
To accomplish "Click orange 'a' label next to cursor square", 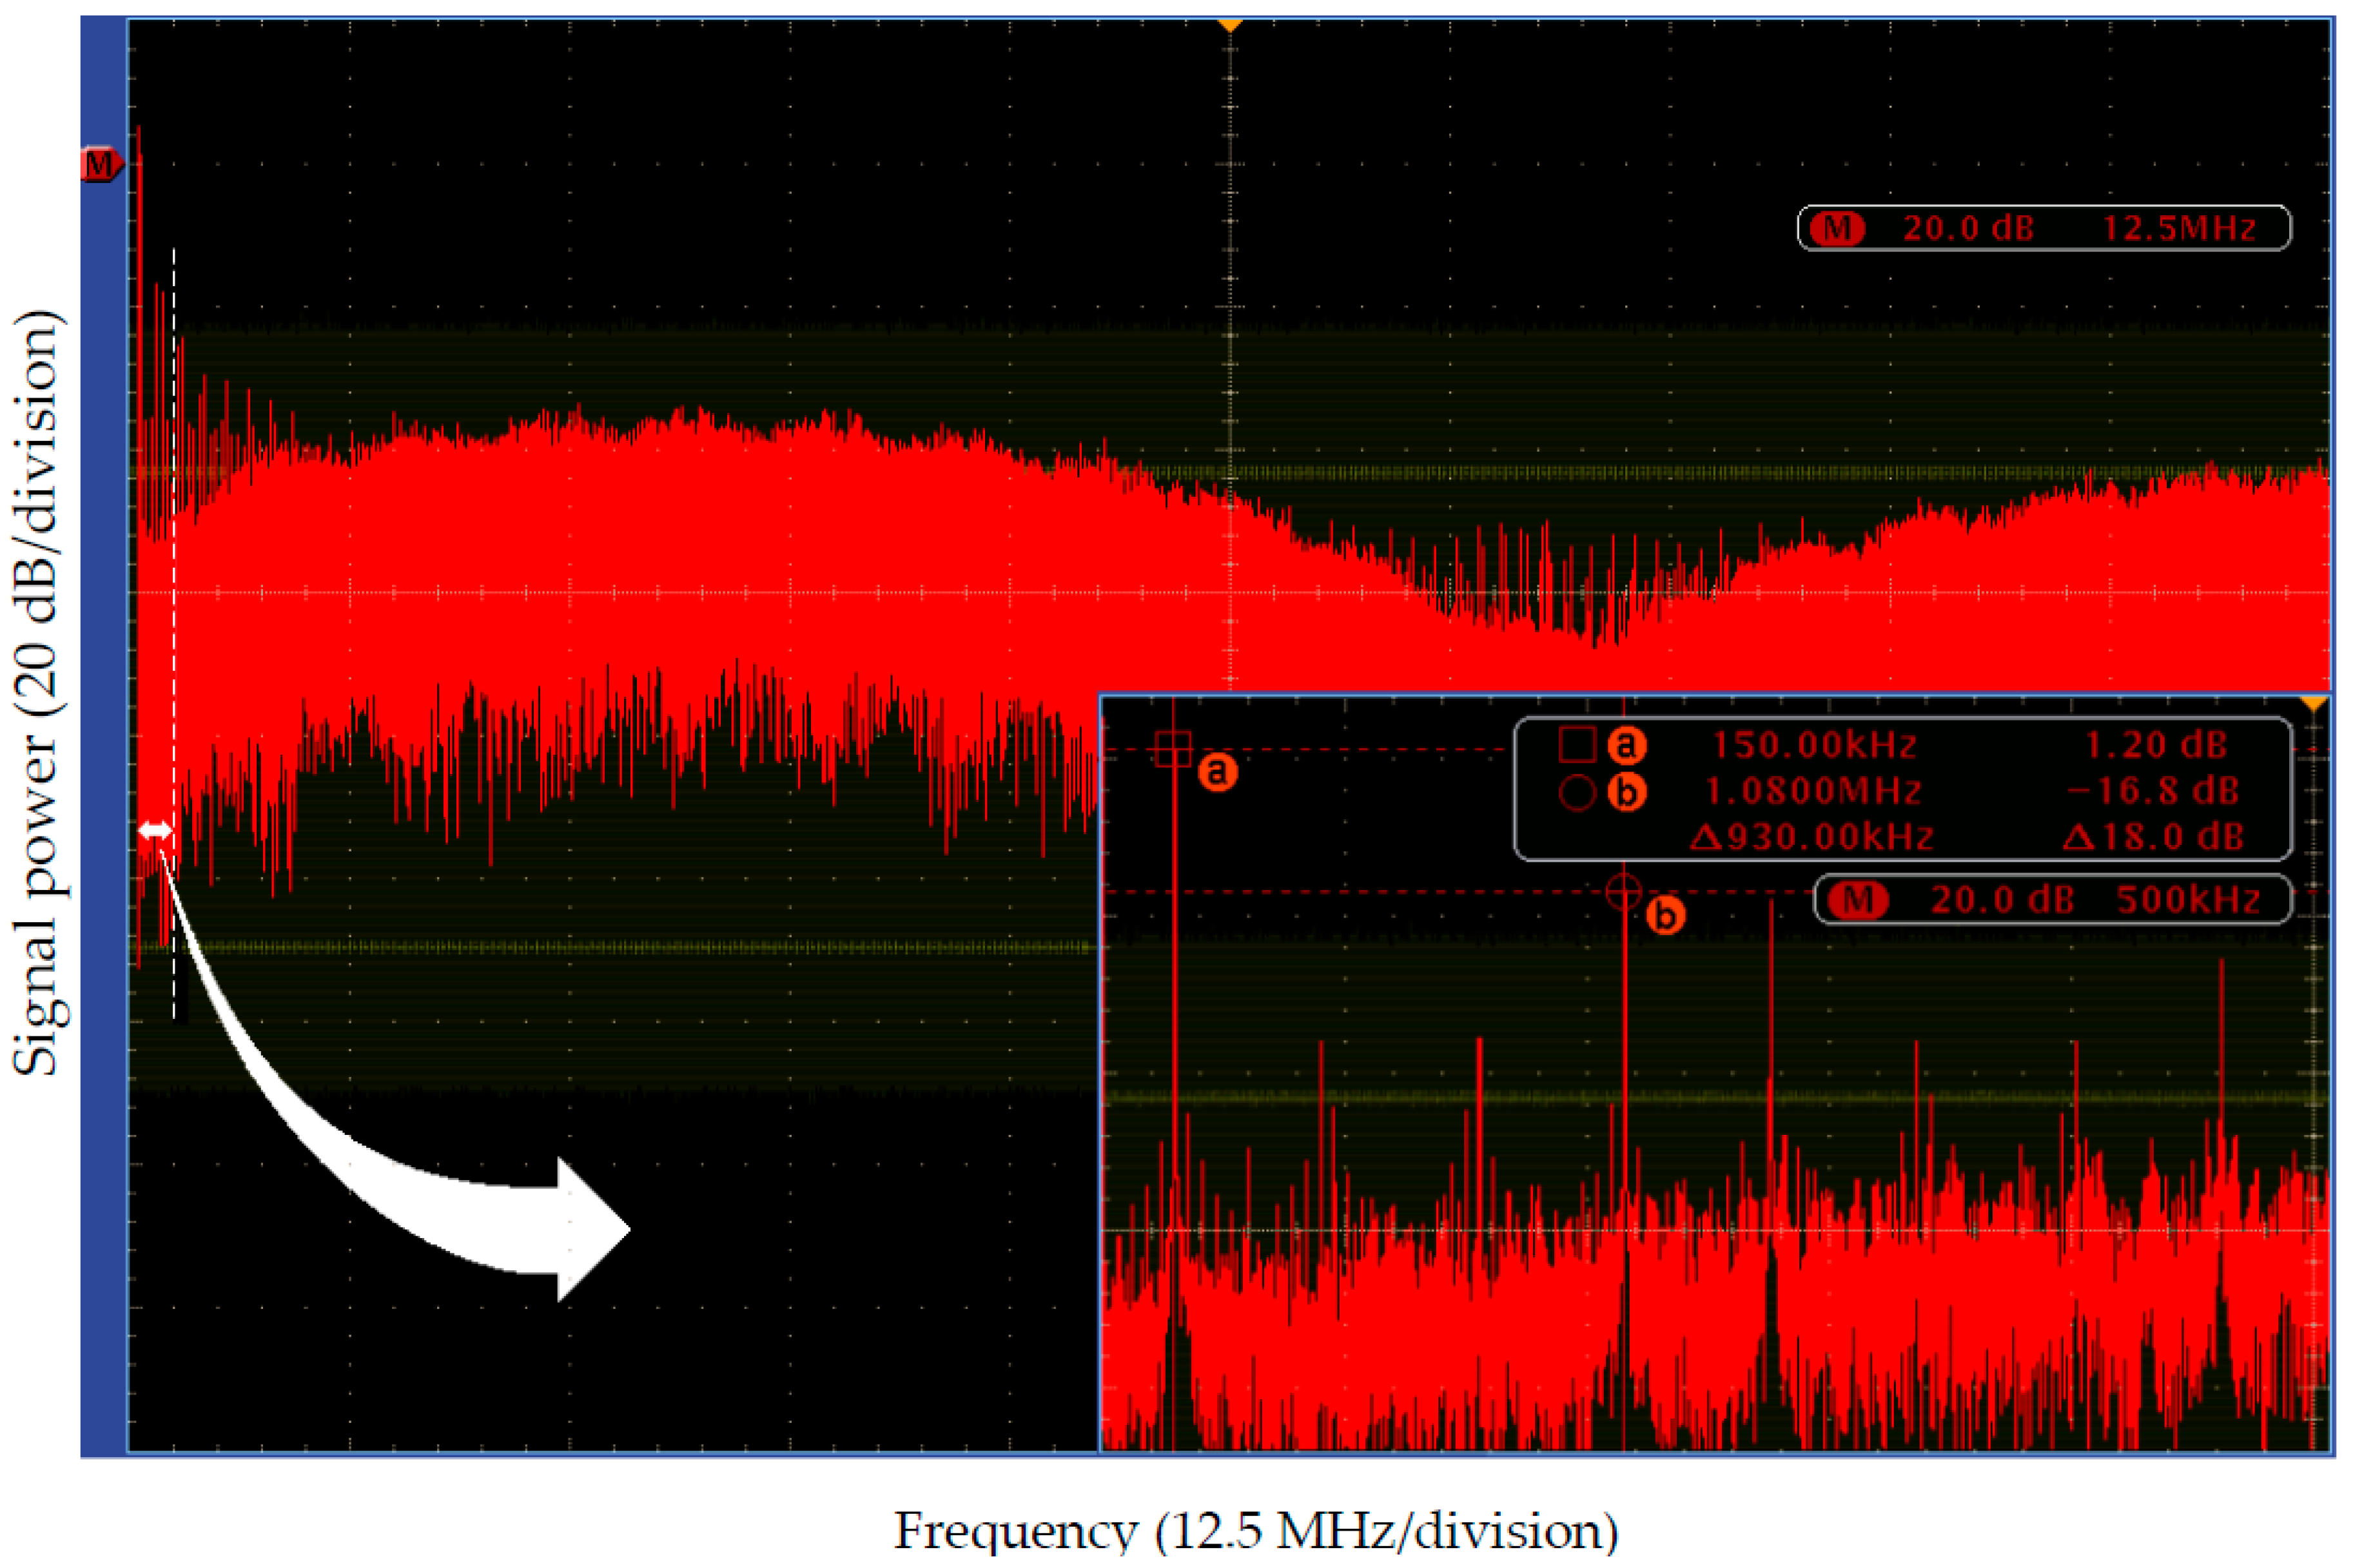I will tap(1217, 772).
